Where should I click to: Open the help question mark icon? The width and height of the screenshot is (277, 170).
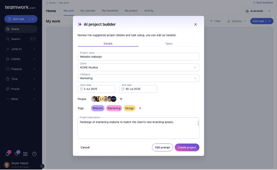34,154
